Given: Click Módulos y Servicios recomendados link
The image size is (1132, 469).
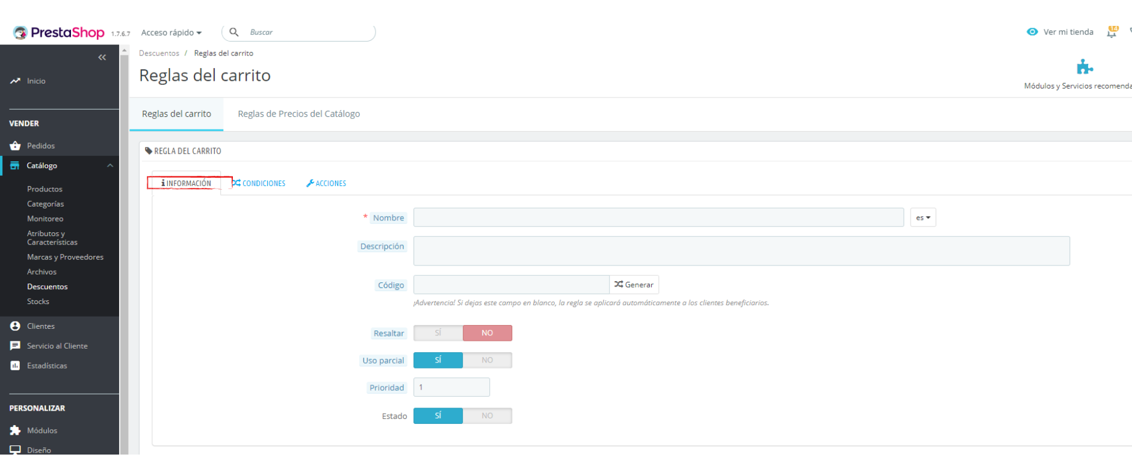Looking at the screenshot, I should click(x=1078, y=86).
